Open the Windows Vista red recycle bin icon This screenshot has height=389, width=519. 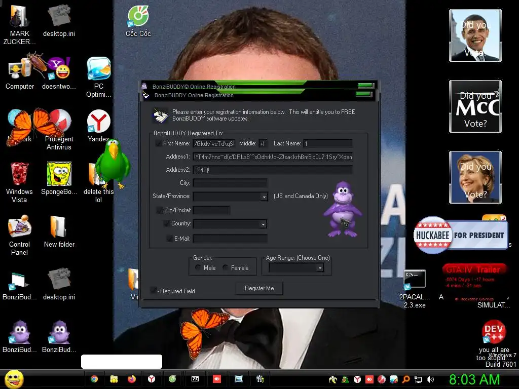pos(19,182)
